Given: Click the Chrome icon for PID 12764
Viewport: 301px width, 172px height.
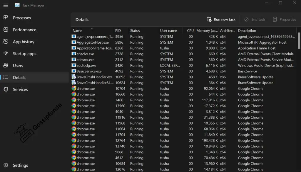Looking at the screenshot, I should tap(74, 140).
